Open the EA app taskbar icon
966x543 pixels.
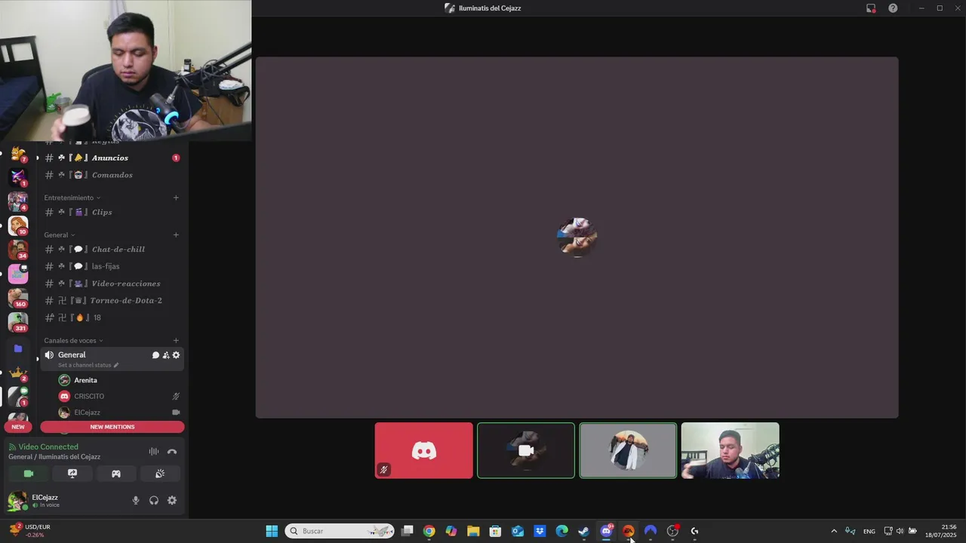pos(628,531)
